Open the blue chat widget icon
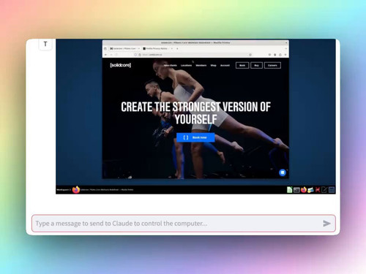This screenshot has width=366, height=274. pos(283,172)
